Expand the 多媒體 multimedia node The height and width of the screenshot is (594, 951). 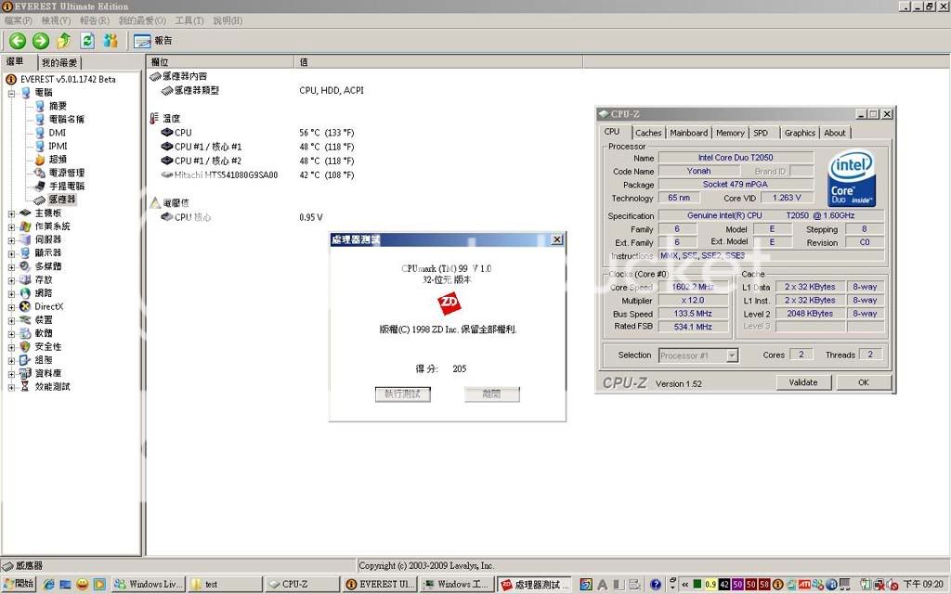click(11, 266)
